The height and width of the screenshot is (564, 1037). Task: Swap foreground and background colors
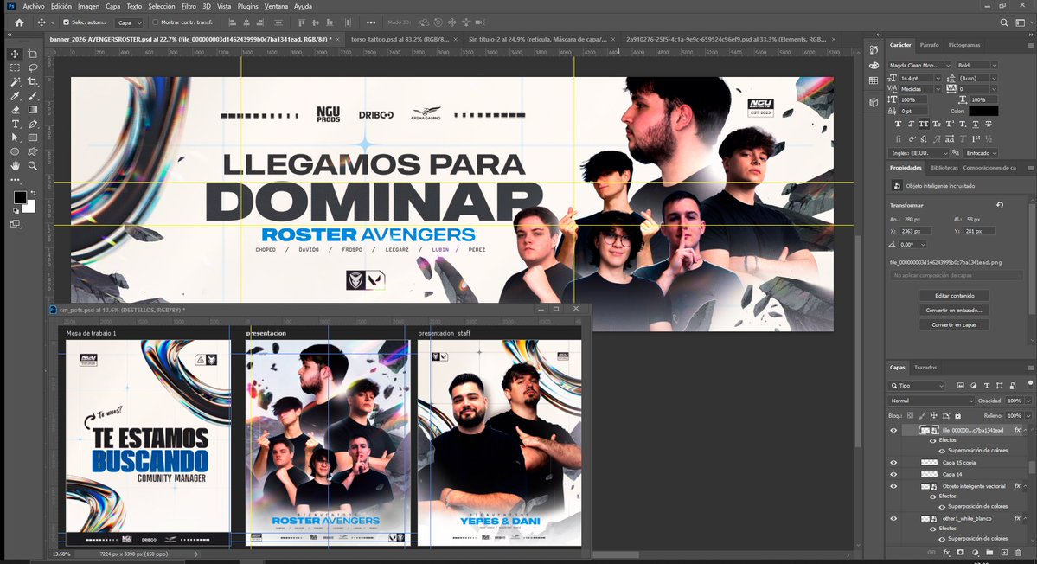click(33, 193)
